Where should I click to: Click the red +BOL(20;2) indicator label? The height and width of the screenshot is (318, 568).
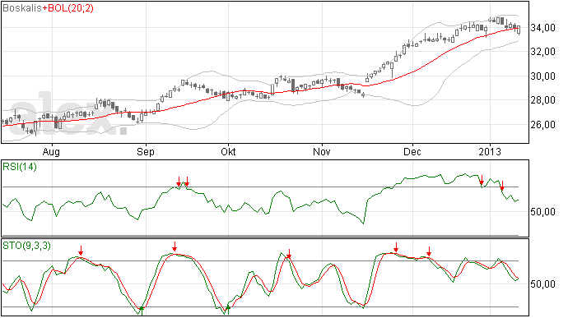pyautogui.click(x=68, y=8)
